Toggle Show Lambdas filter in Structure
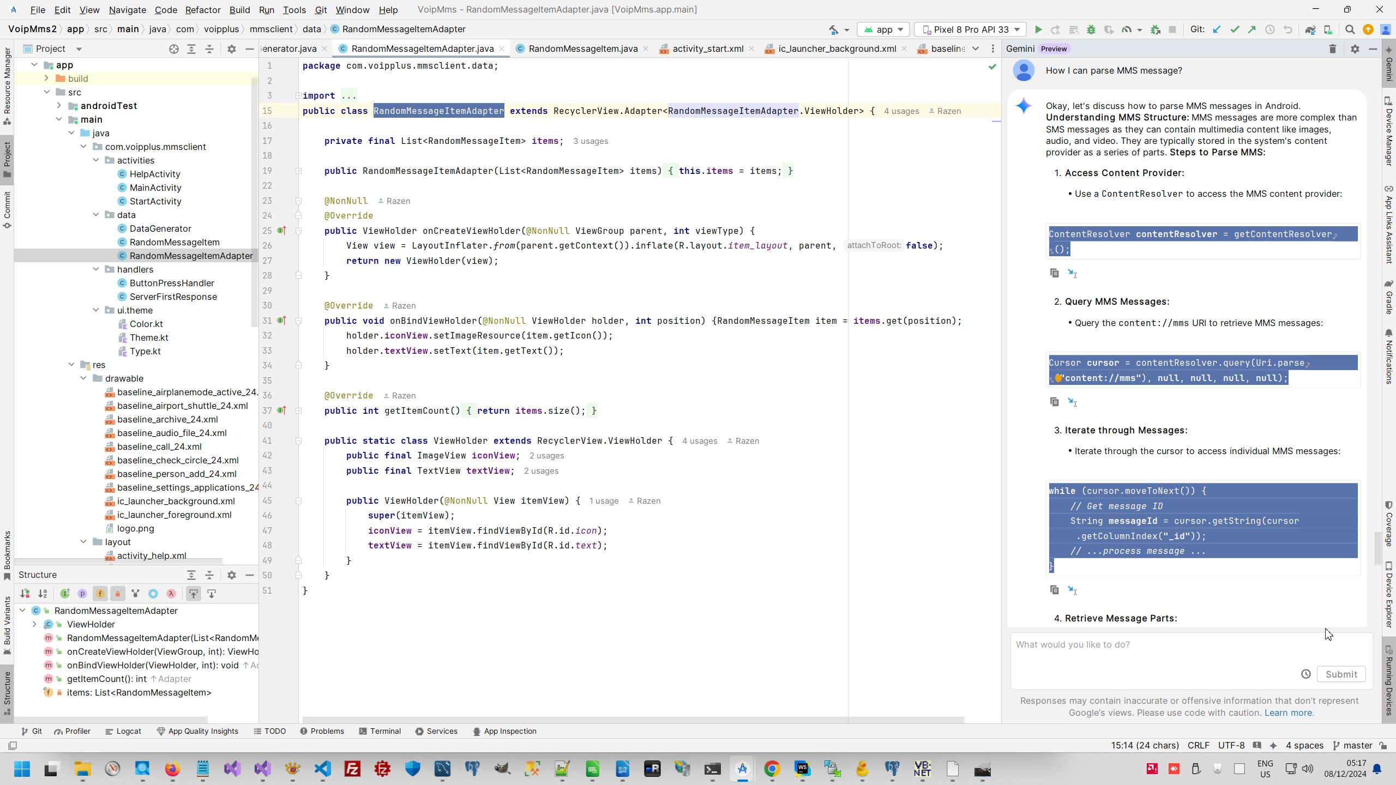Screen dimensions: 1396x785 pyautogui.click(x=171, y=594)
